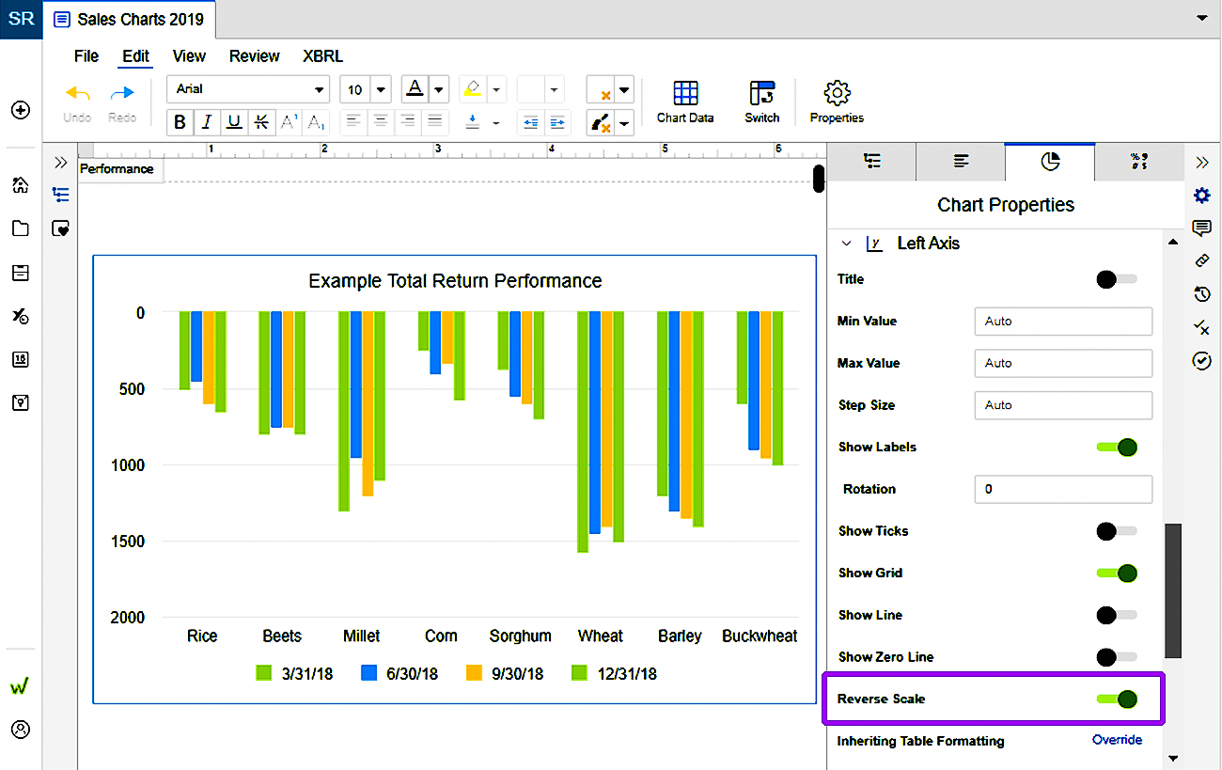Apply Italic formatting
This screenshot has height=770, width=1222.
click(x=207, y=121)
